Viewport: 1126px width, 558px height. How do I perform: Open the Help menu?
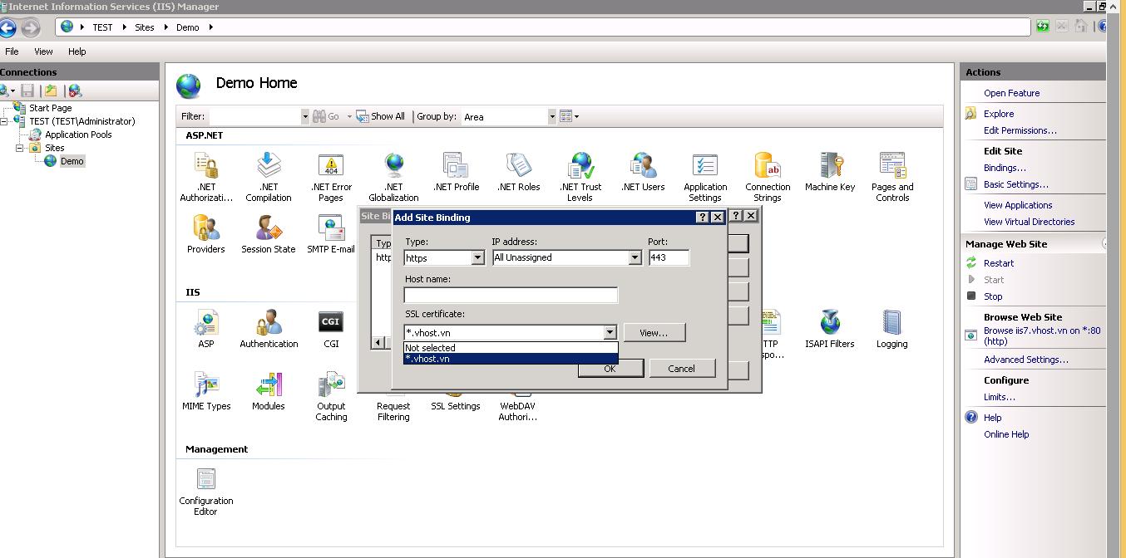77,51
